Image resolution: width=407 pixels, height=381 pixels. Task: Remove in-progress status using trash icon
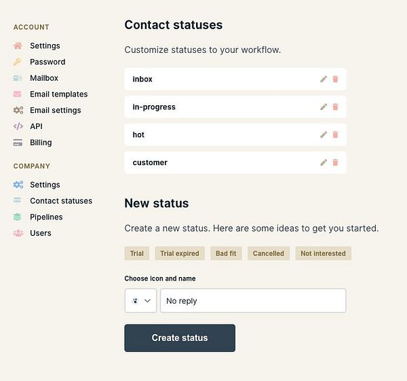pos(335,107)
